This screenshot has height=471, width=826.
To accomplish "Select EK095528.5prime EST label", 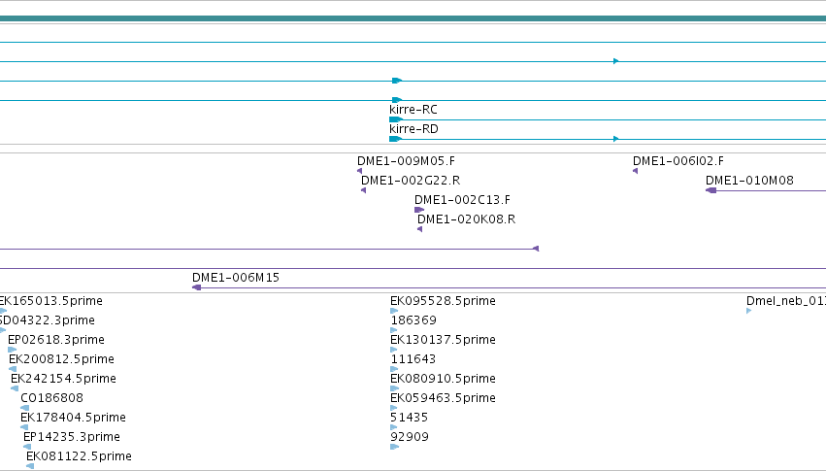I will (443, 301).
